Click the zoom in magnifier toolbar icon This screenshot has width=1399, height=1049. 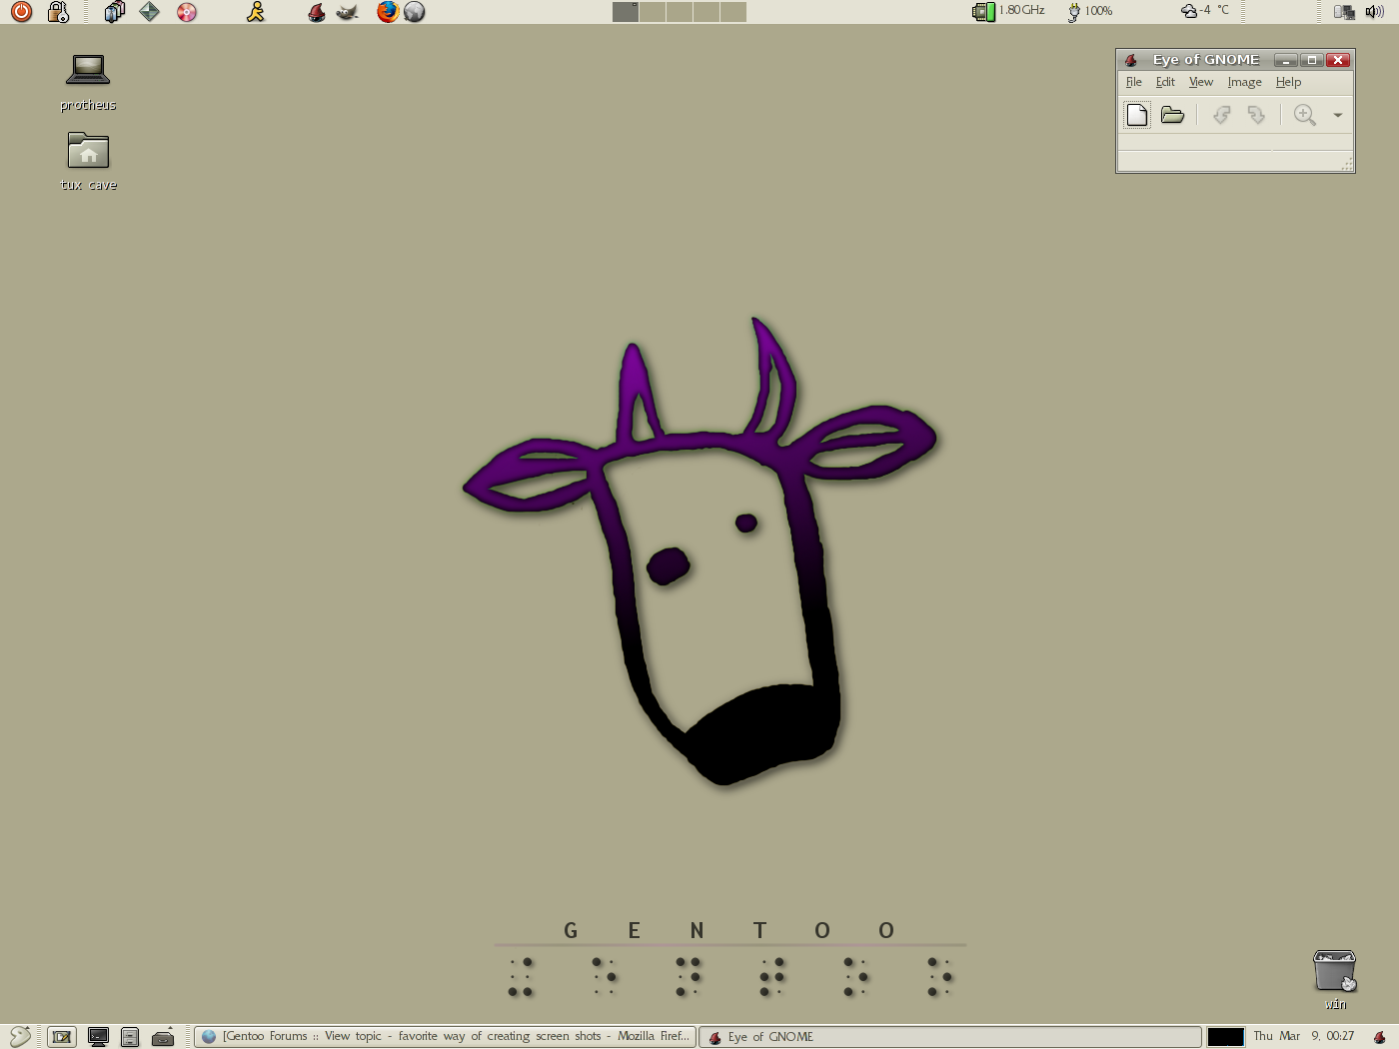click(1305, 115)
